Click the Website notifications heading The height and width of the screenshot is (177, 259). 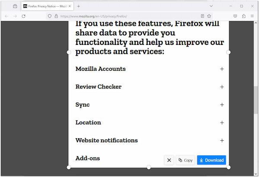(x=107, y=140)
